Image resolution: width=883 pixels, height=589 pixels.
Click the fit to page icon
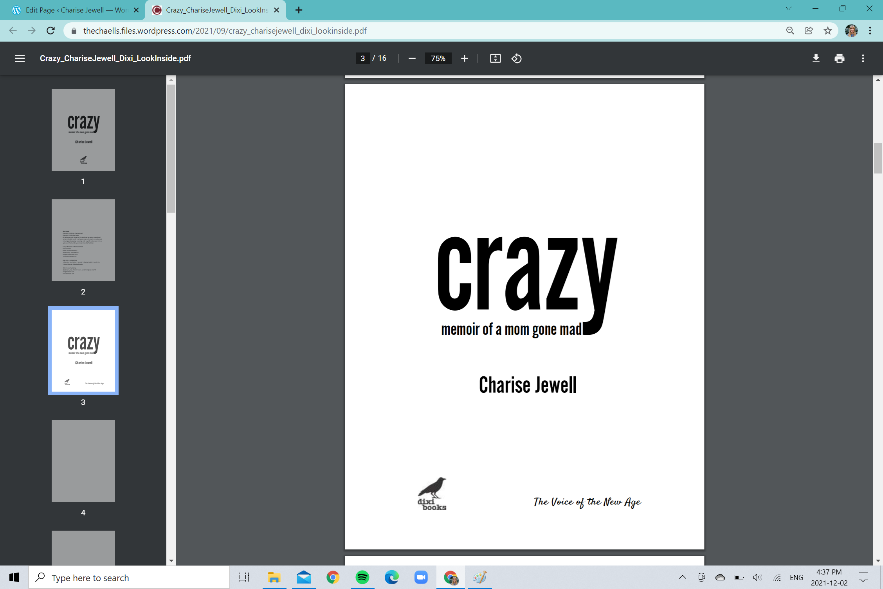495,58
